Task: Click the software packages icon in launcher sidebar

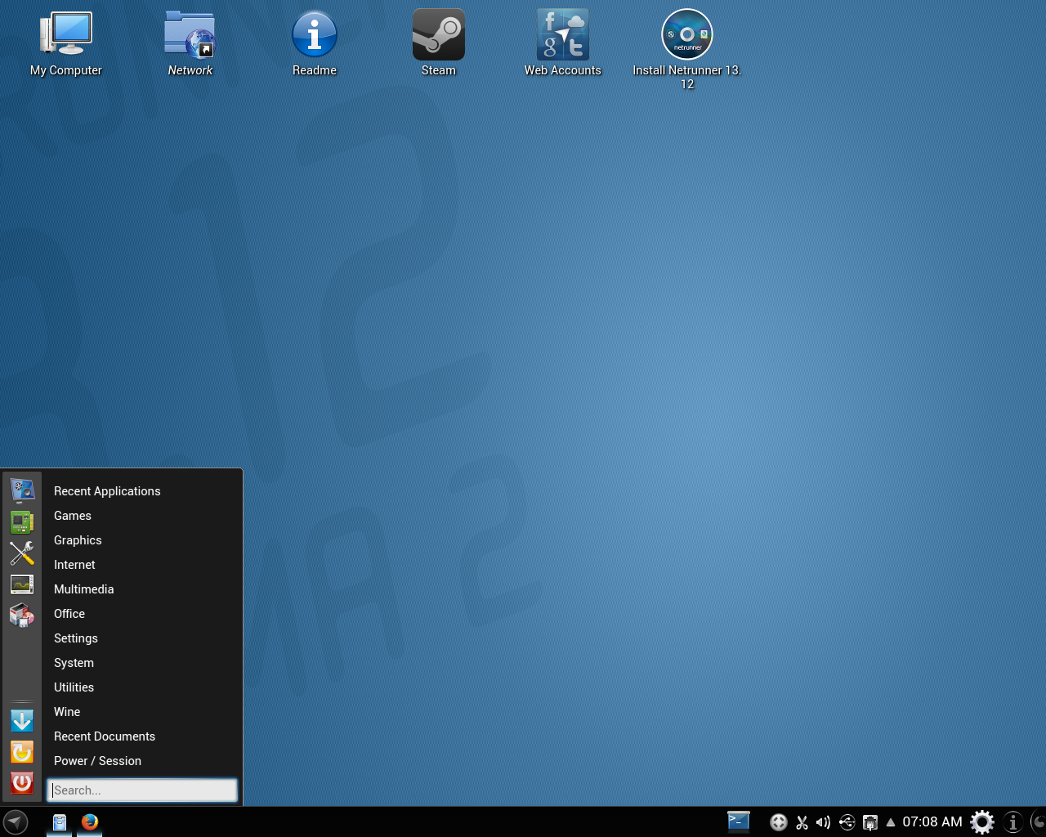Action: click(x=22, y=615)
